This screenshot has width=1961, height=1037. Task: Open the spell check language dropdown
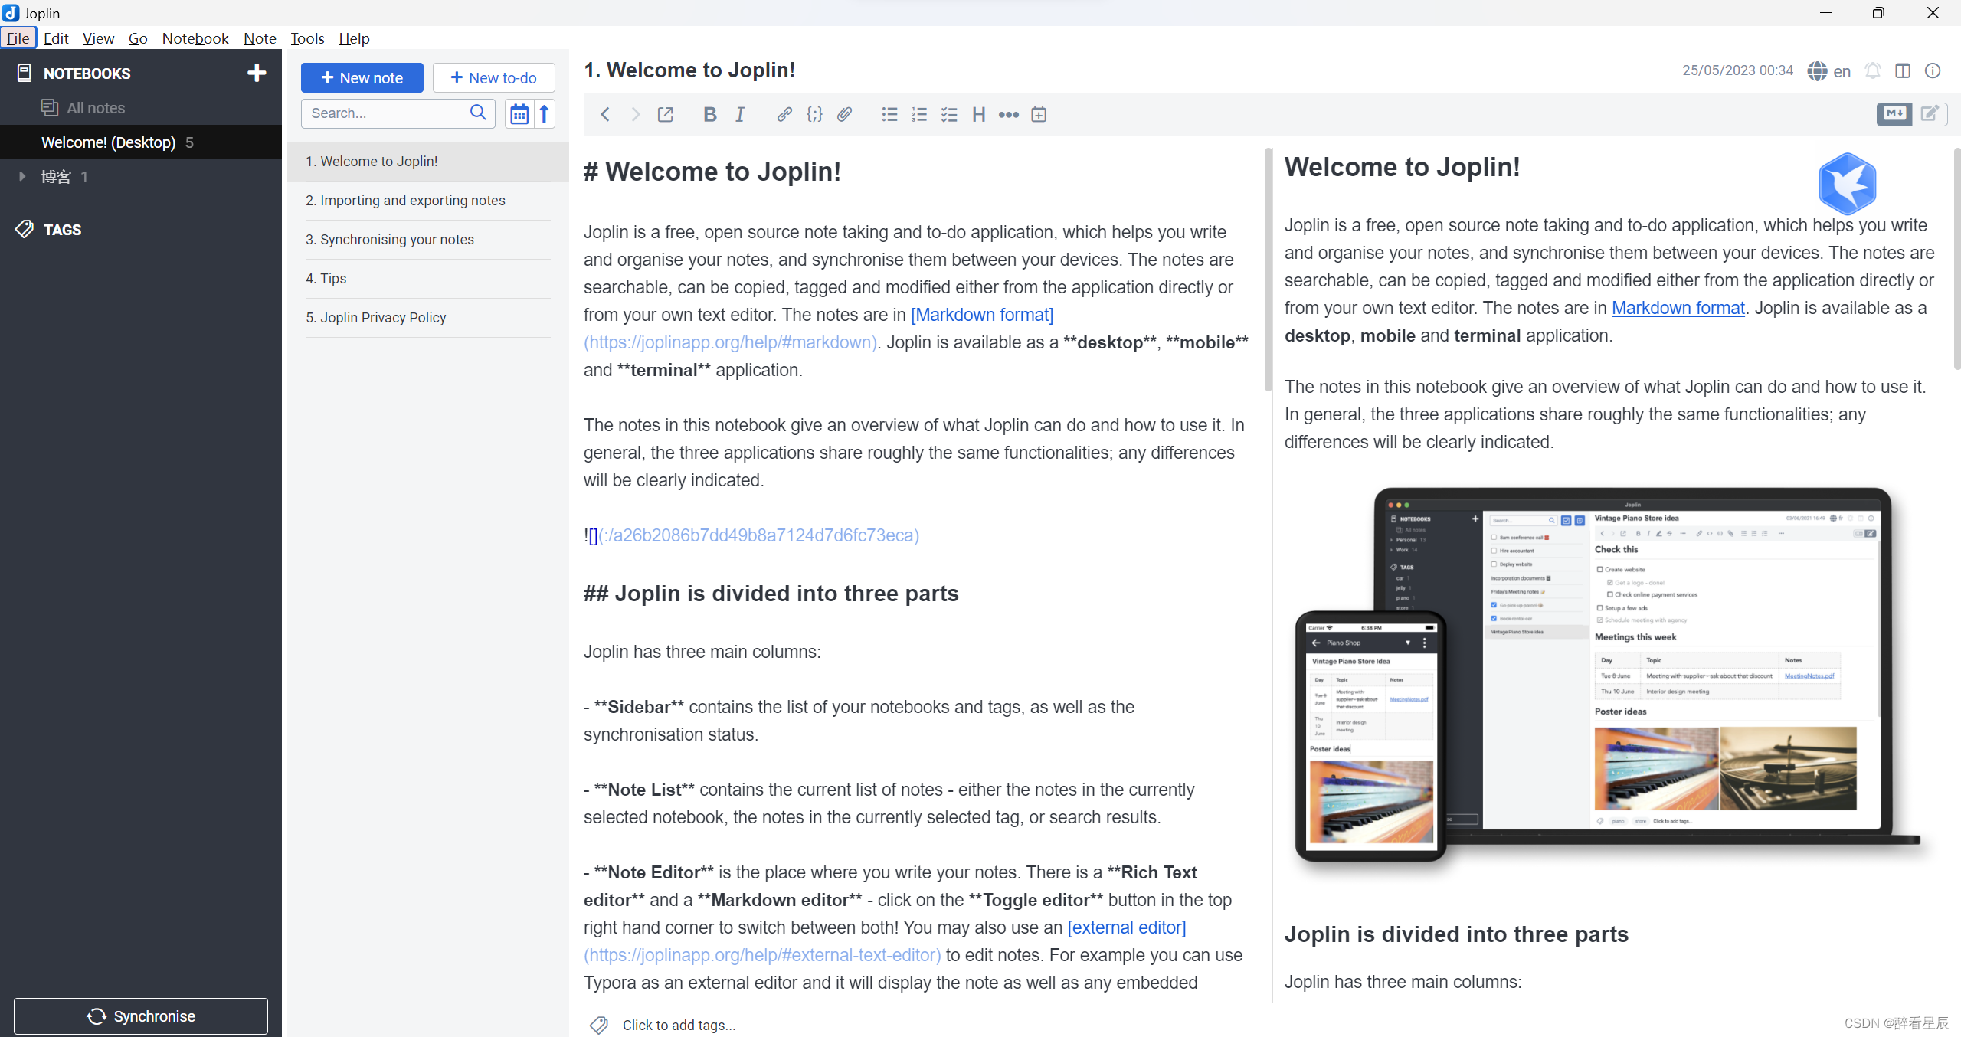pos(1829,71)
